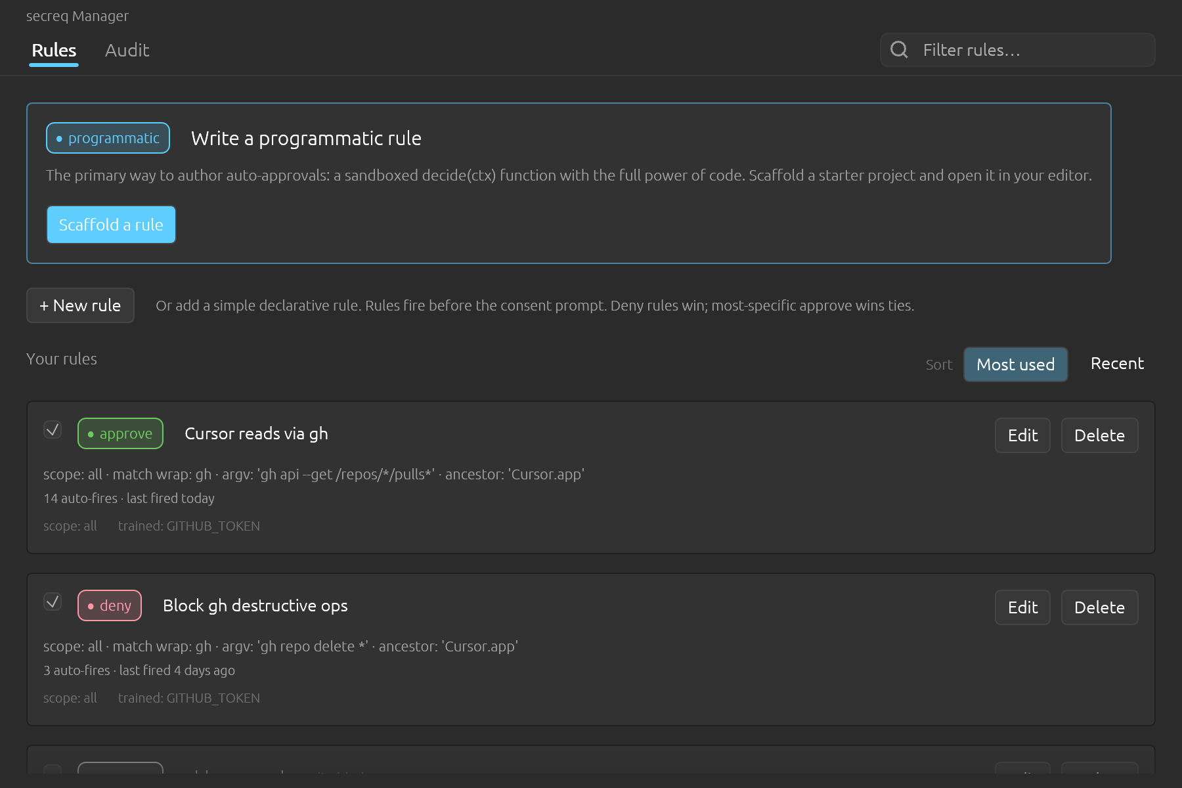The image size is (1182, 788).
Task: Toggle the partially visible third rule checkbox
Action: coord(53,769)
